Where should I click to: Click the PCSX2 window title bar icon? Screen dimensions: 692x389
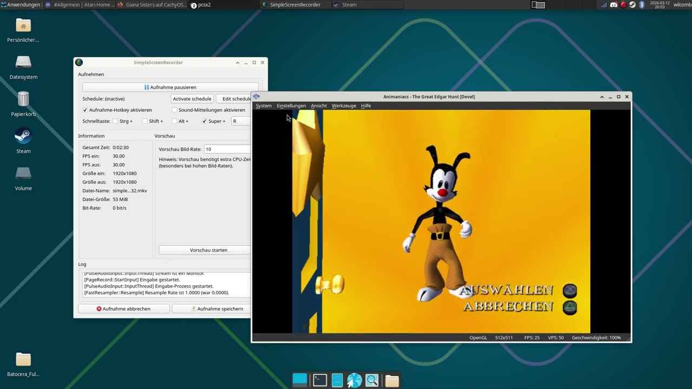point(256,97)
